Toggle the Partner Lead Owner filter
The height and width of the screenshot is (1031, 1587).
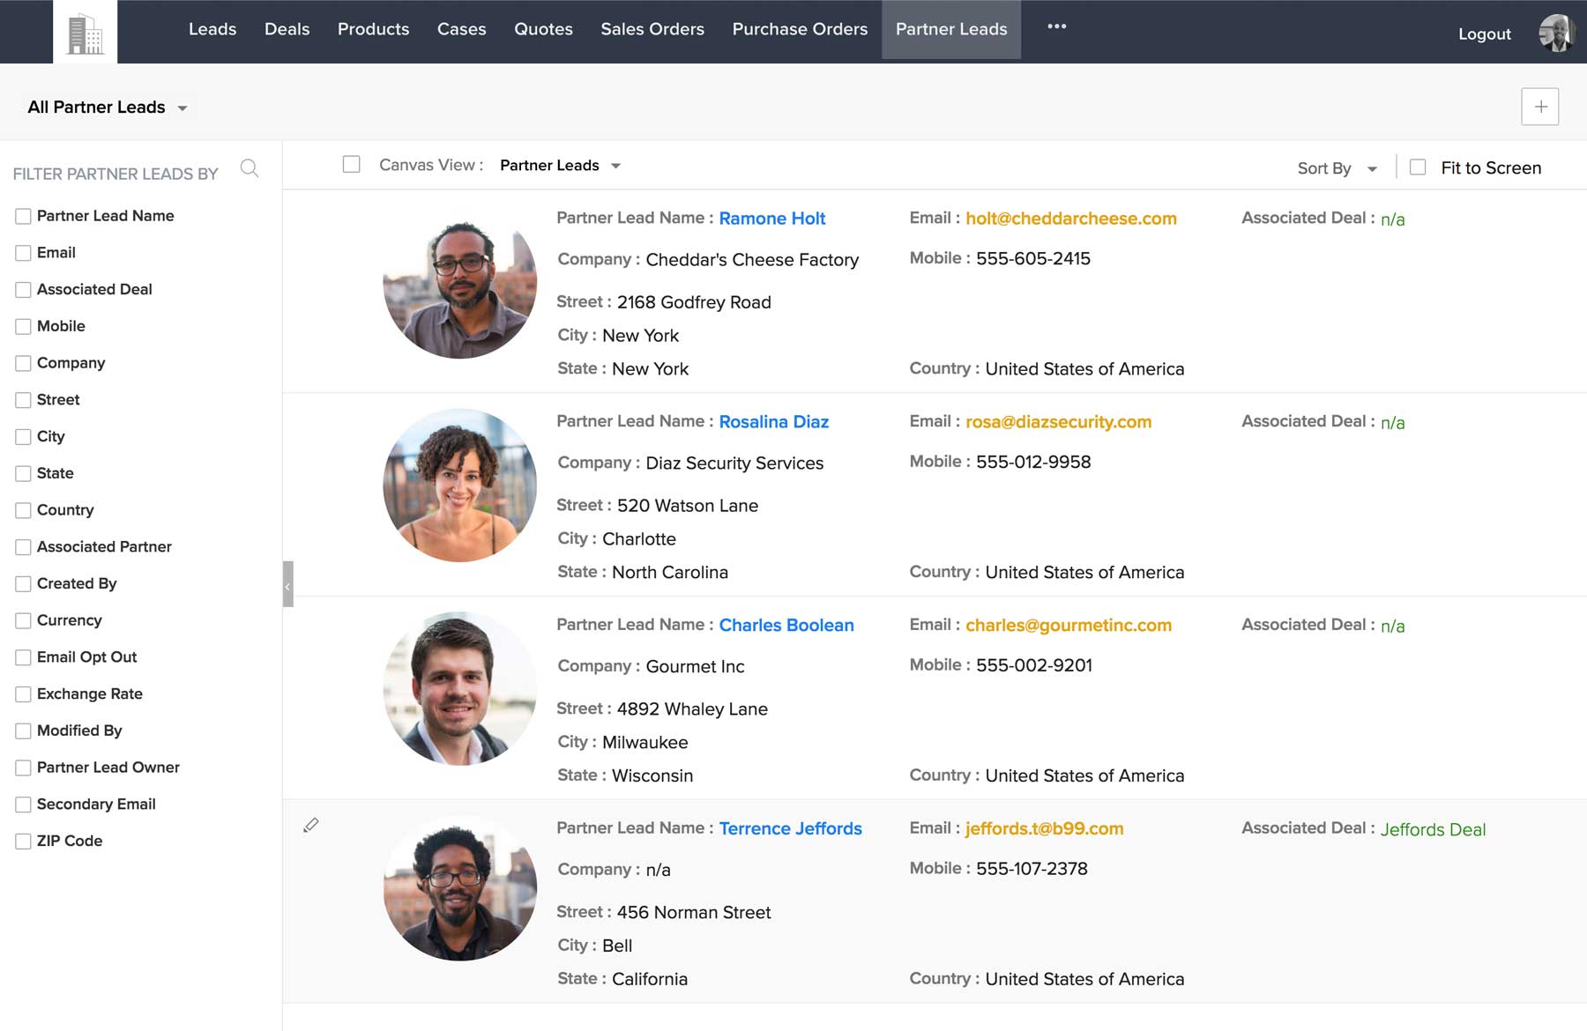click(x=24, y=768)
